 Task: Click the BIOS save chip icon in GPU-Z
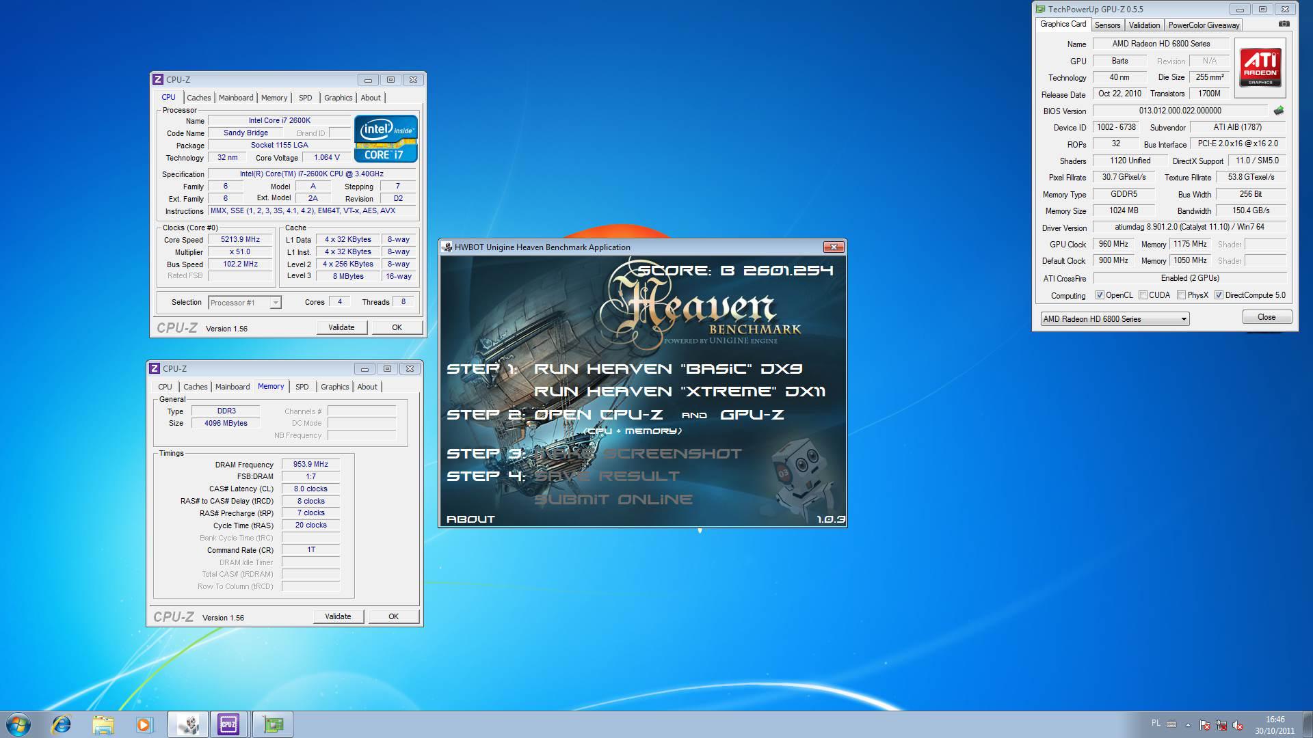point(1278,111)
